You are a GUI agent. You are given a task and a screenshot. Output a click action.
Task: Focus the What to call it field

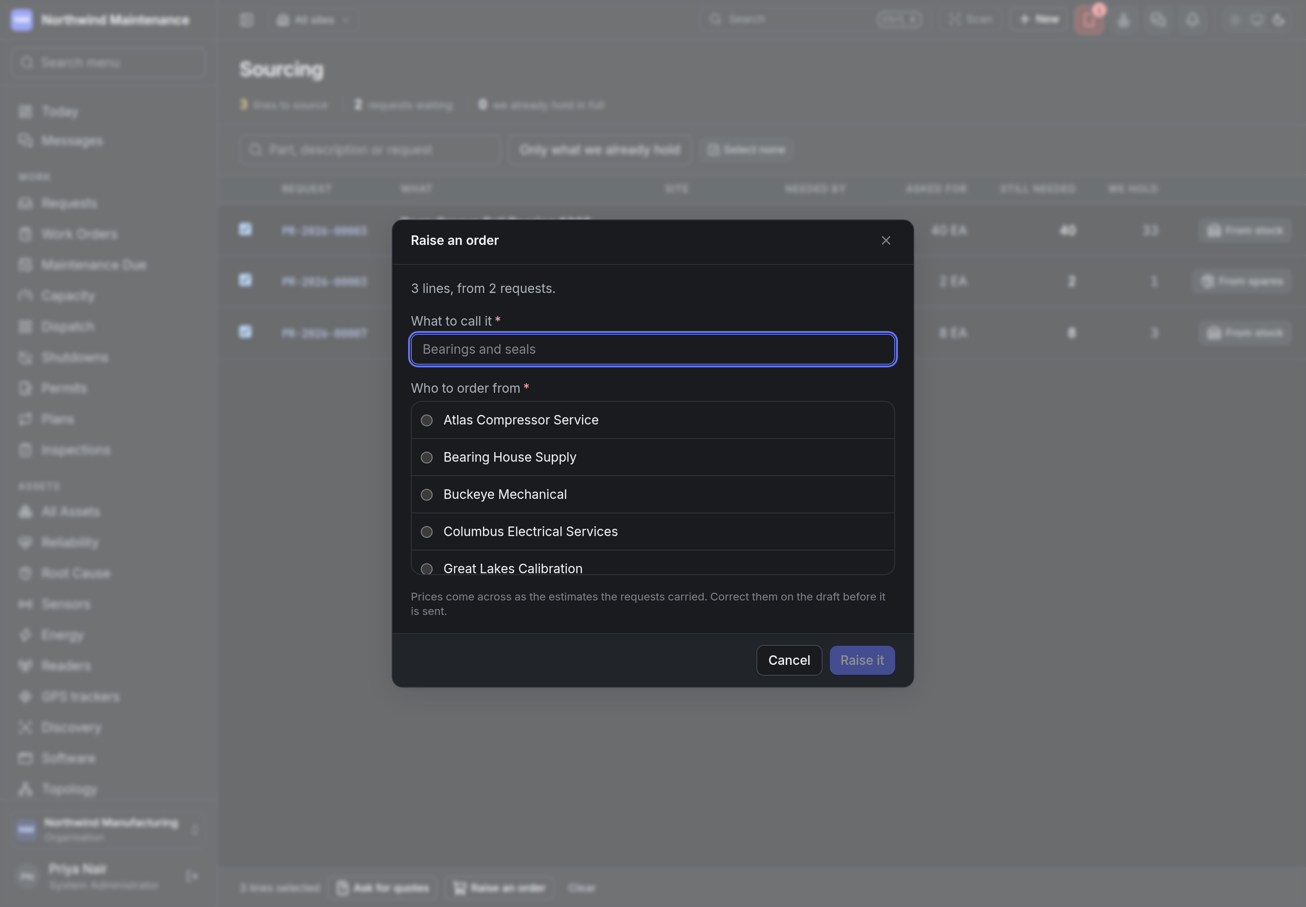pos(653,349)
